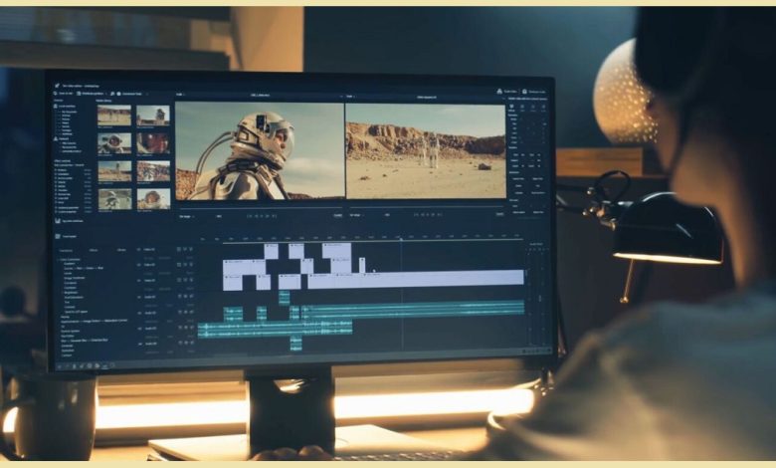
Task: Collapse the top effects category in the timeline's left list
Action: (58, 260)
